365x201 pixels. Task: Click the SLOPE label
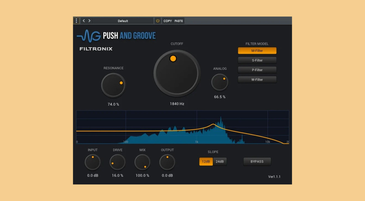pos(213,152)
